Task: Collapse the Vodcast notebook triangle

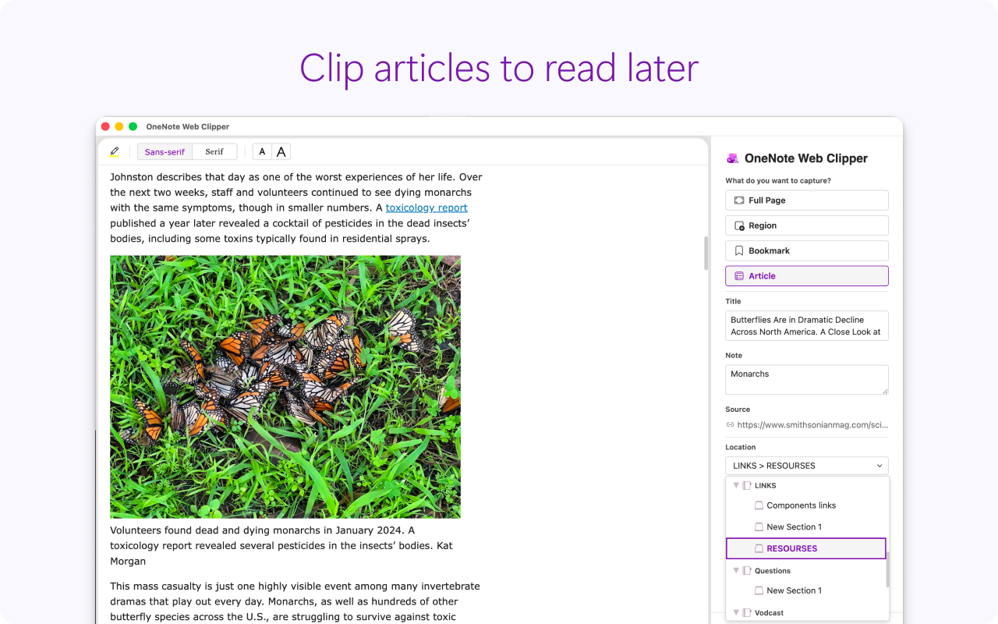Action: [735, 613]
